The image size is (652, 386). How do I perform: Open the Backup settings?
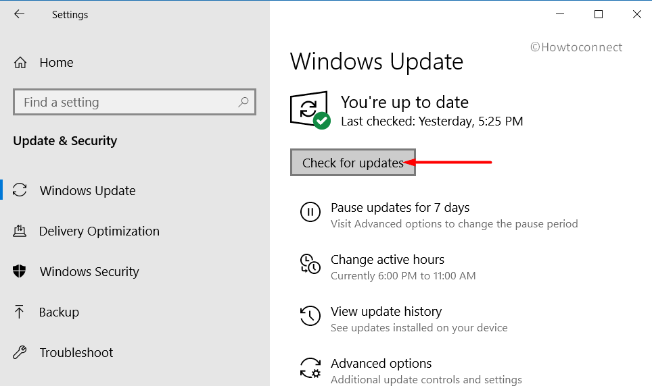click(x=59, y=312)
